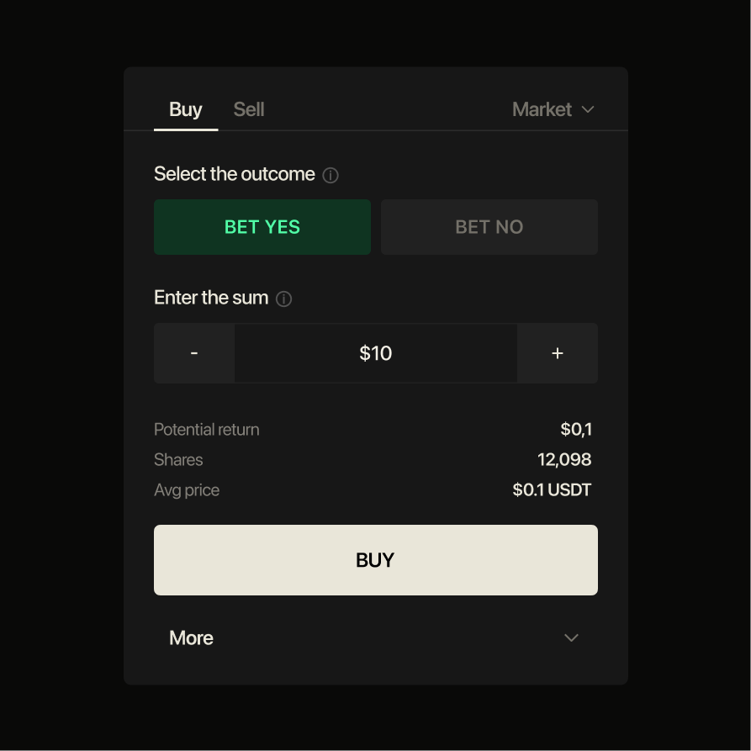This screenshot has width=751, height=751.
Task: Click the Potential return label
Action: (x=206, y=430)
